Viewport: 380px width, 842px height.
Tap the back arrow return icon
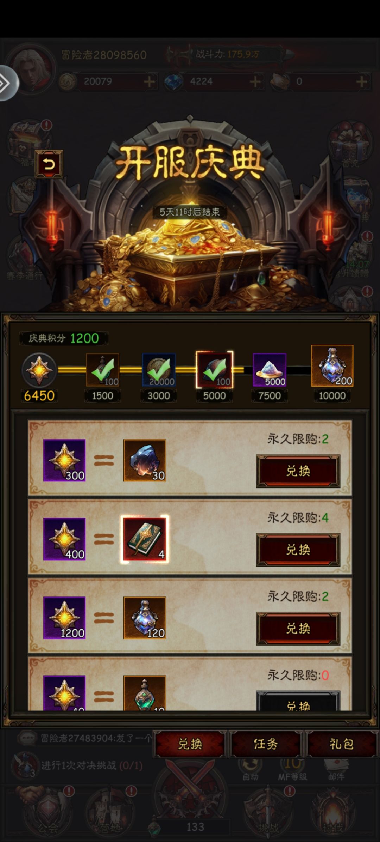(49, 164)
